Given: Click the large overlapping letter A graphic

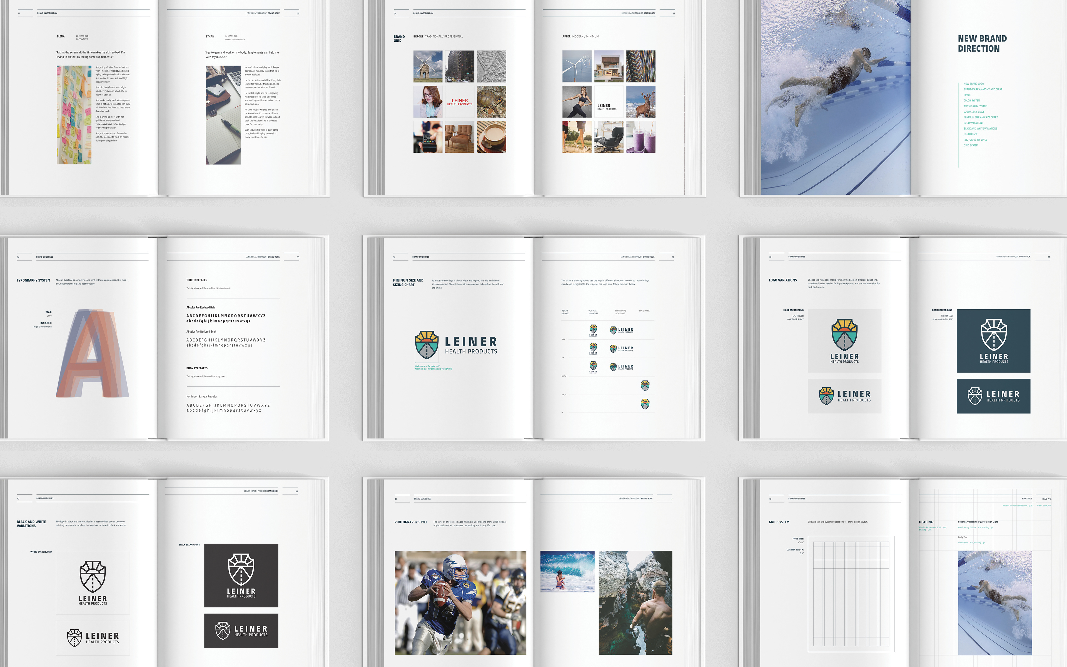Looking at the screenshot, I should [x=92, y=353].
